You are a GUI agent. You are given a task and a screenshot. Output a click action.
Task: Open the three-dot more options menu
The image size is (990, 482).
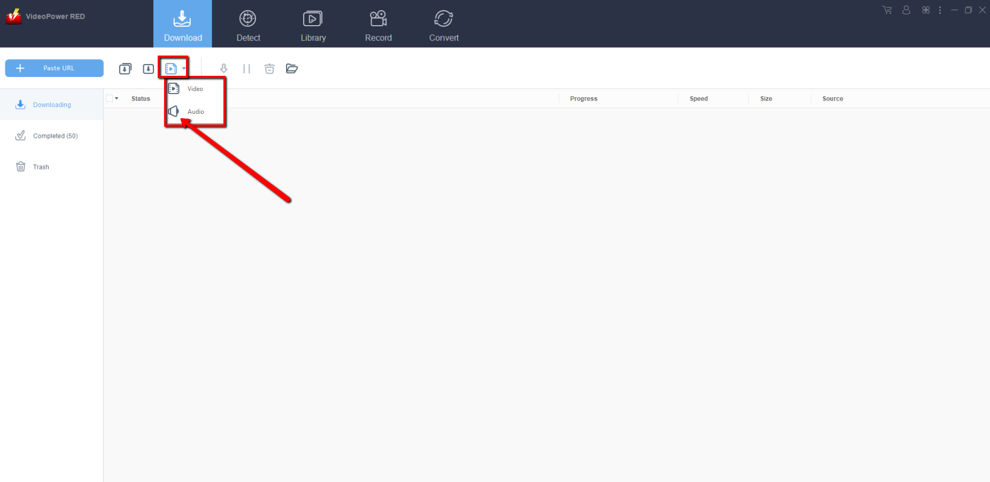tap(940, 10)
